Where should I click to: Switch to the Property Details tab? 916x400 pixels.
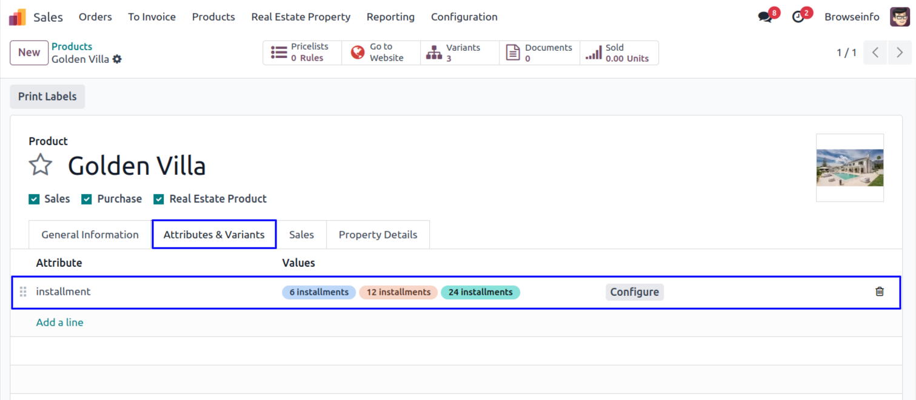(x=378, y=235)
